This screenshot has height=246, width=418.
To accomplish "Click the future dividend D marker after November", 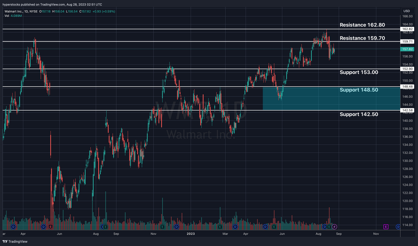I will 398,226.
